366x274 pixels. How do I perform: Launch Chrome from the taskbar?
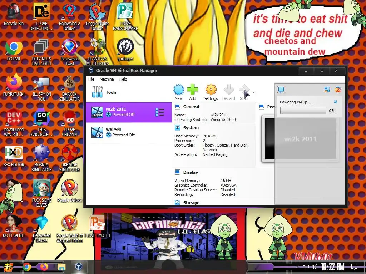point(26,267)
